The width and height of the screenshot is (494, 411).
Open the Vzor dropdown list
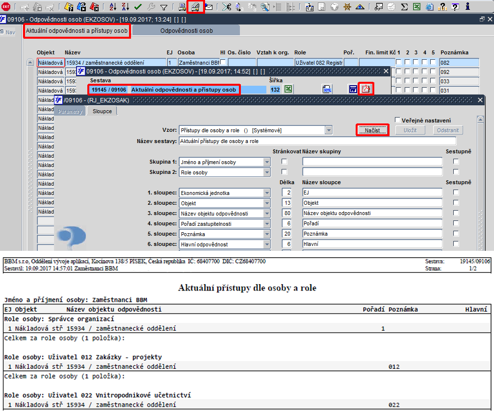(328, 130)
